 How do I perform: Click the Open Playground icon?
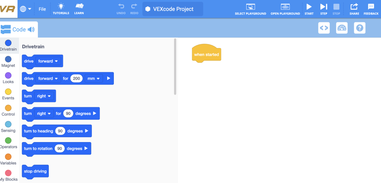coord(285,7)
